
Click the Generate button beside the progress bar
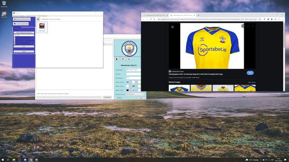(x=107, y=97)
